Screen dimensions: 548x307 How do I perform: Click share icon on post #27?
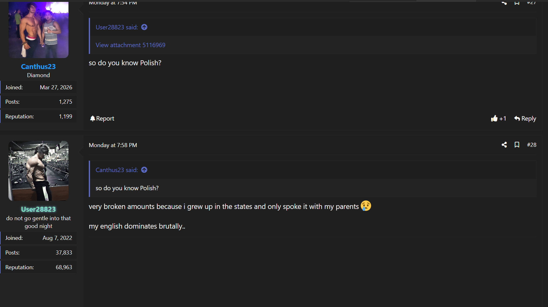point(504,2)
